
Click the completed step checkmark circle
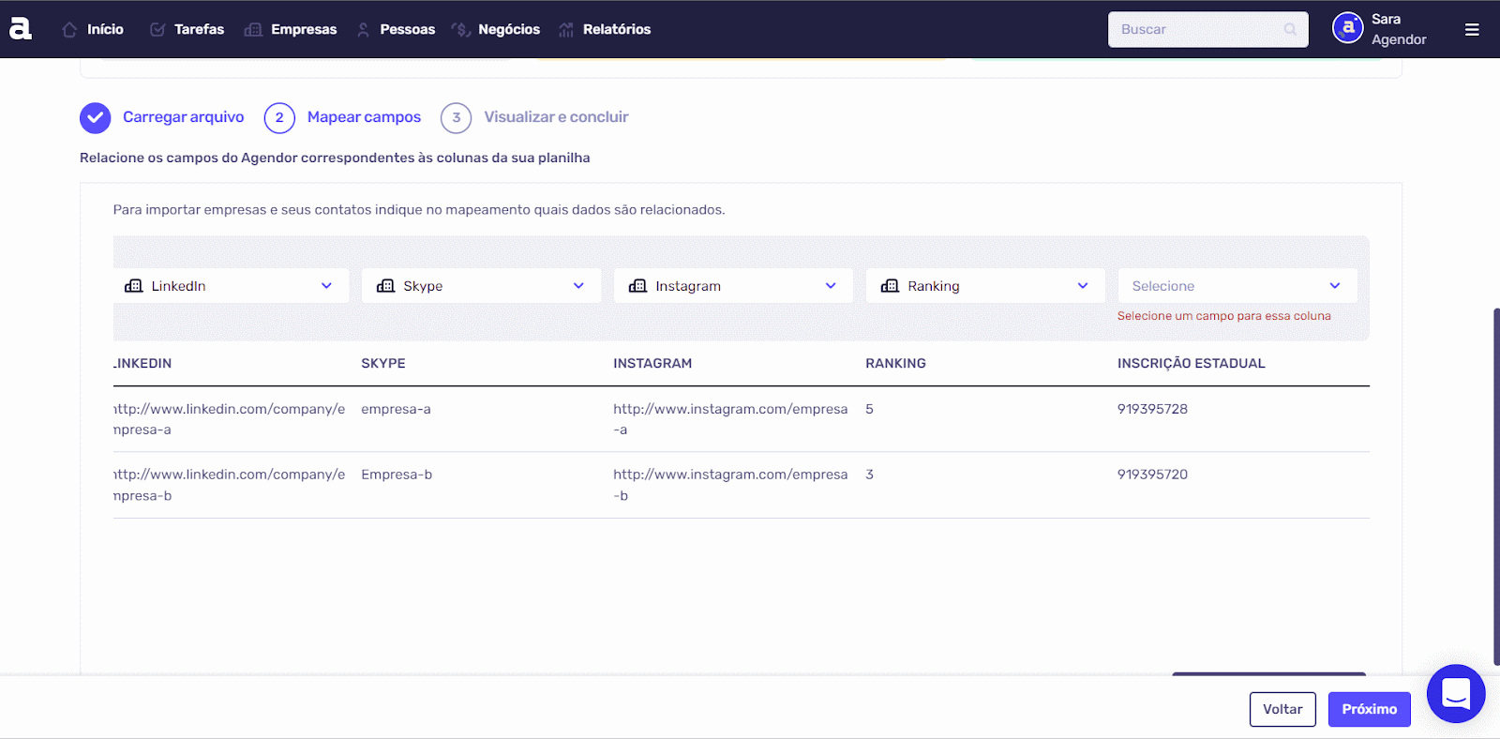(x=96, y=118)
